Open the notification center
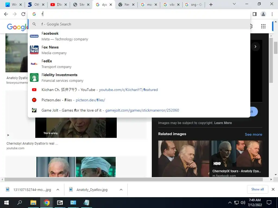Image resolution: width=278 pixels, height=208 pixels. (269, 203)
